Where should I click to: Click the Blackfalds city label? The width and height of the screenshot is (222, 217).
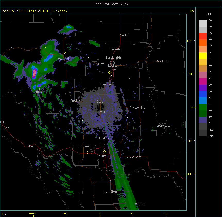point(114,57)
